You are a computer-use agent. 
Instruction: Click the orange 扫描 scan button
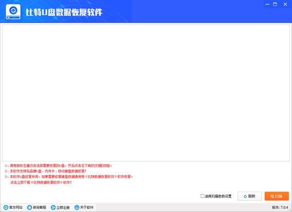[276, 196]
